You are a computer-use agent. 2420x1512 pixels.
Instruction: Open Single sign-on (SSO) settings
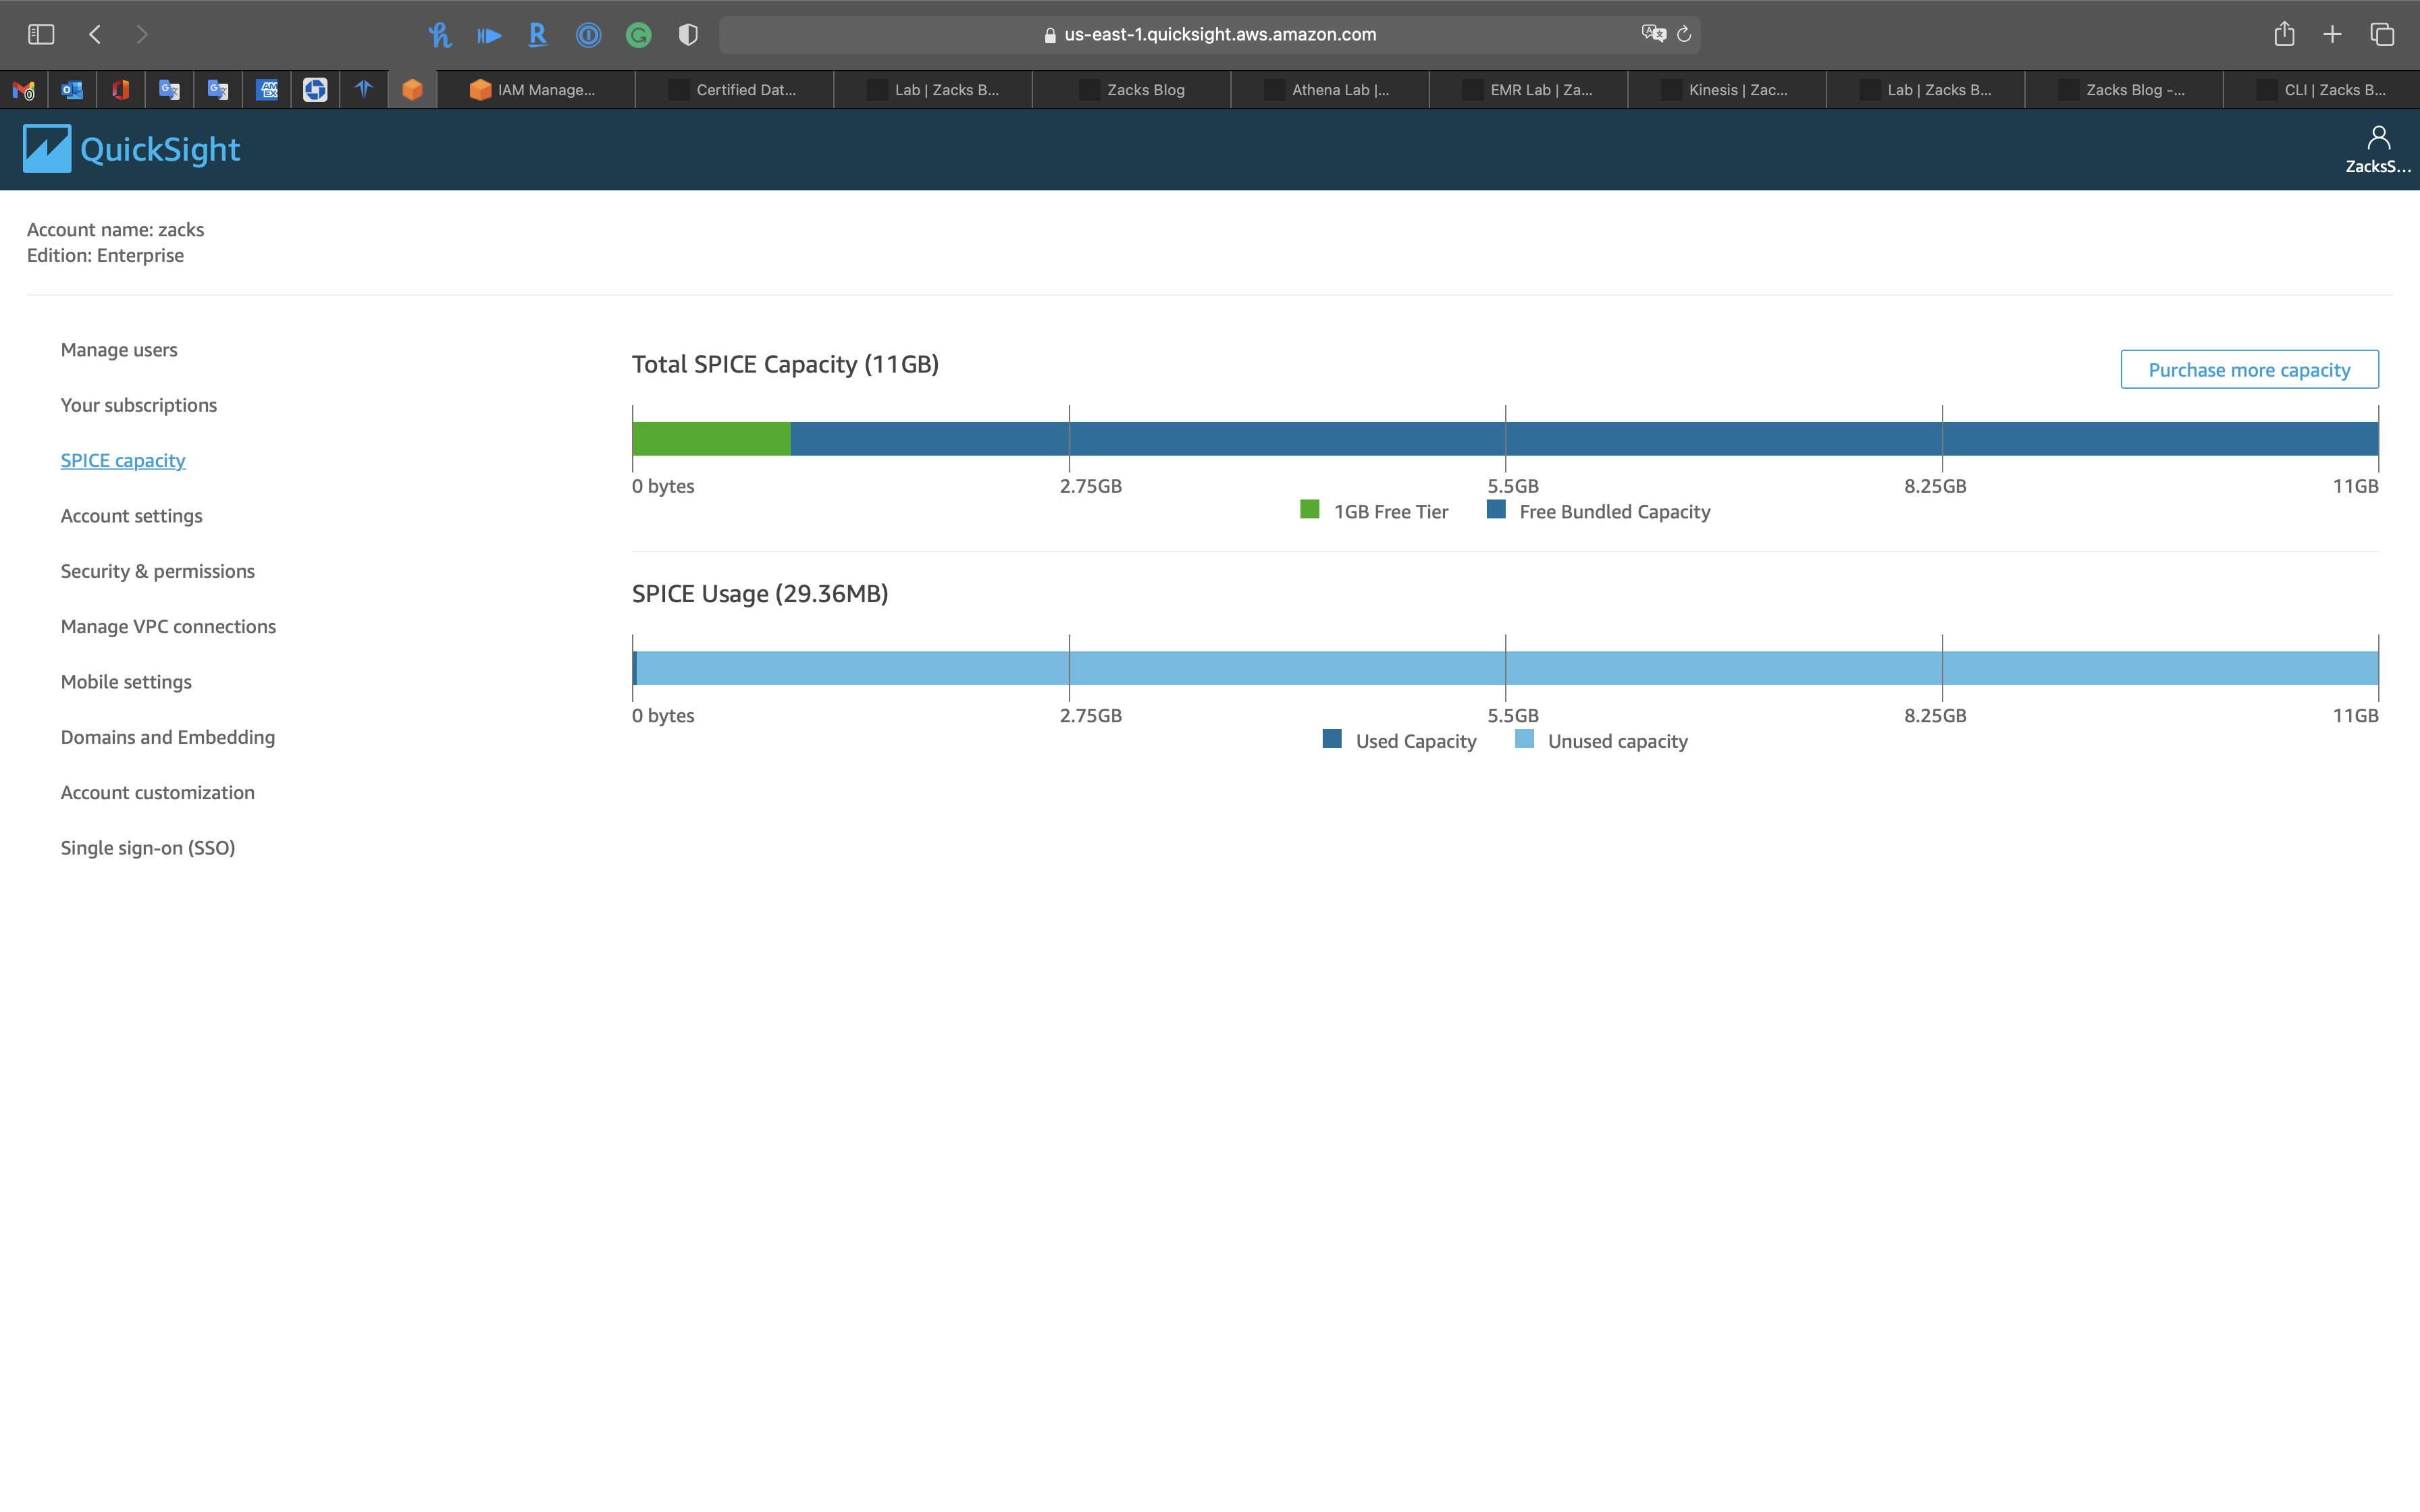[148, 848]
